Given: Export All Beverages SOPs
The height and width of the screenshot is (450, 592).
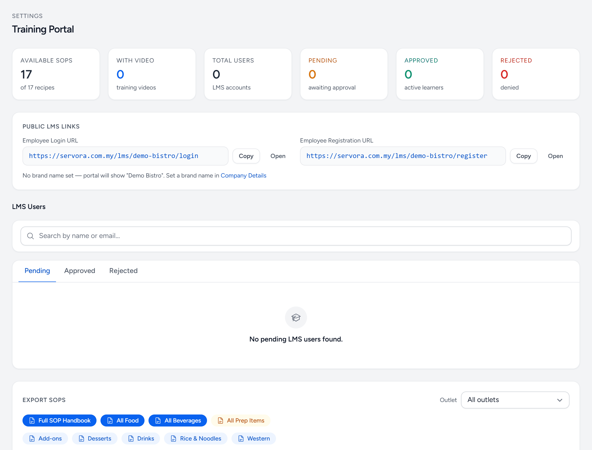Looking at the screenshot, I should click(177, 420).
